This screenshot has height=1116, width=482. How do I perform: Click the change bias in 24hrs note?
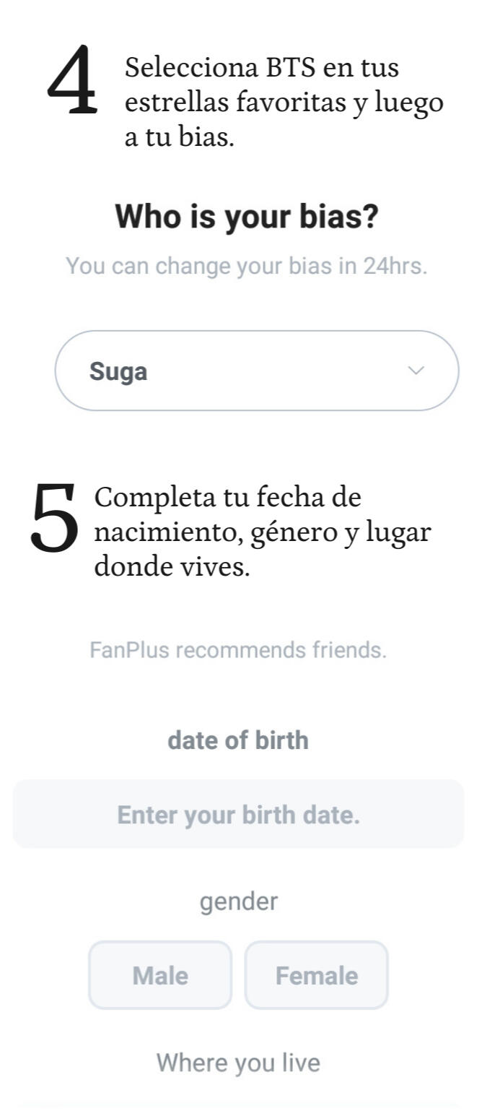pyautogui.click(x=247, y=266)
